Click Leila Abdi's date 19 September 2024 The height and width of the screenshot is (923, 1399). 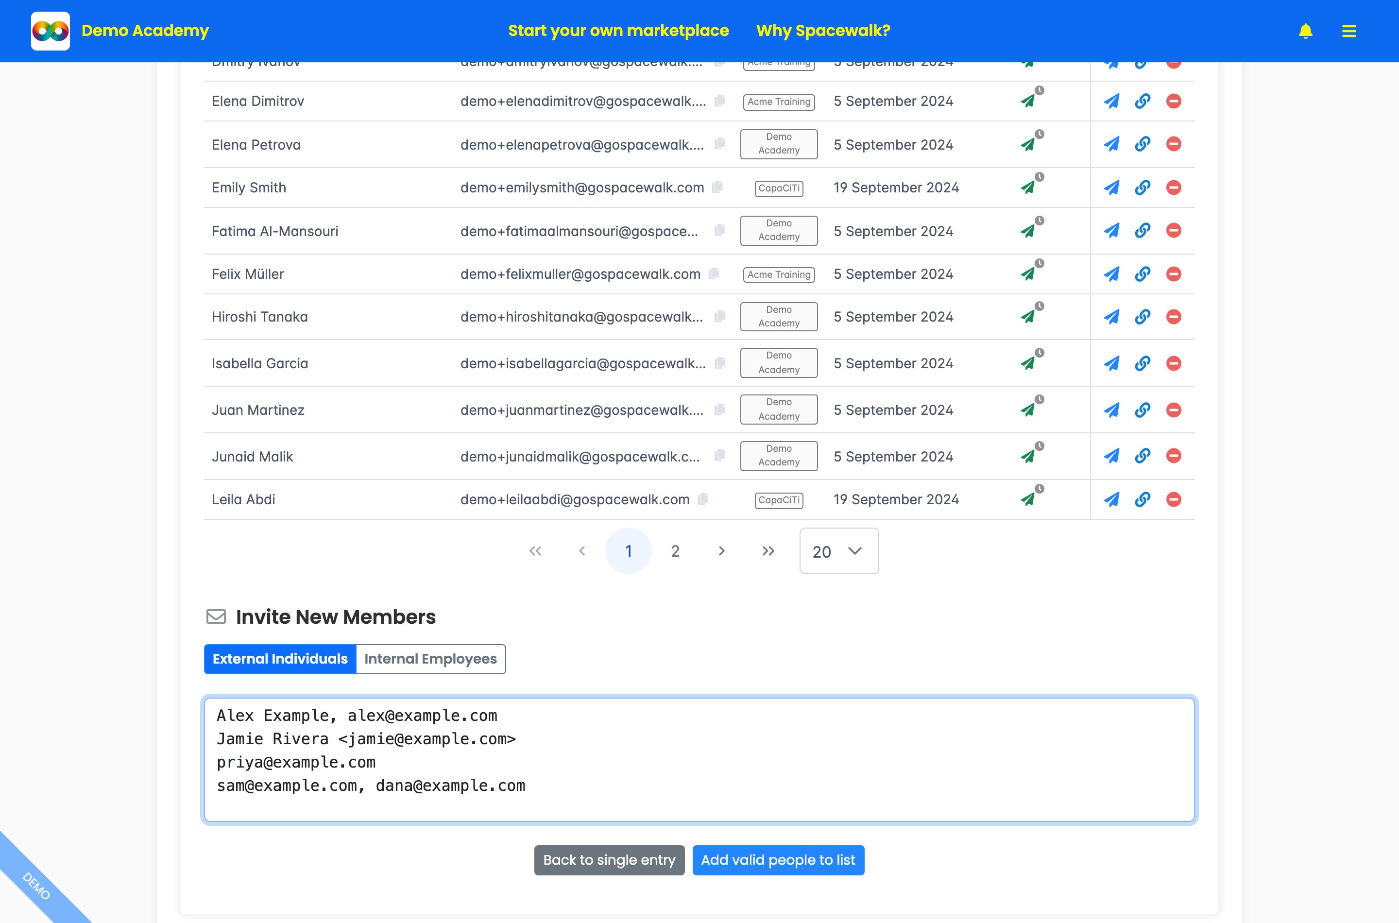896,500
